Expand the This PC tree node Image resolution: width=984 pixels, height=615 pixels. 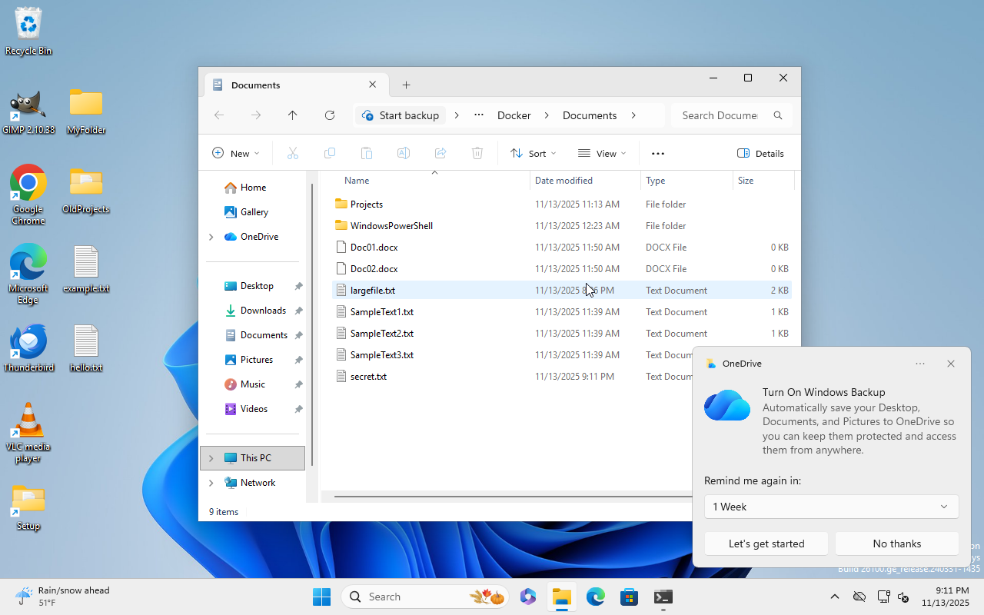tap(211, 458)
